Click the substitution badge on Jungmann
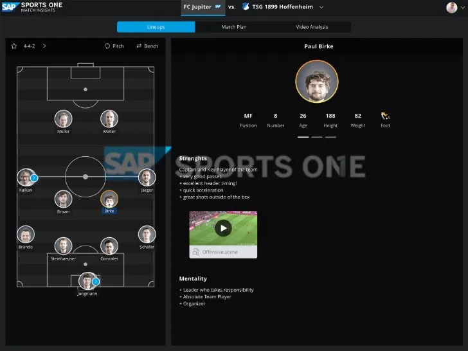The image size is (468, 351). 96,282
